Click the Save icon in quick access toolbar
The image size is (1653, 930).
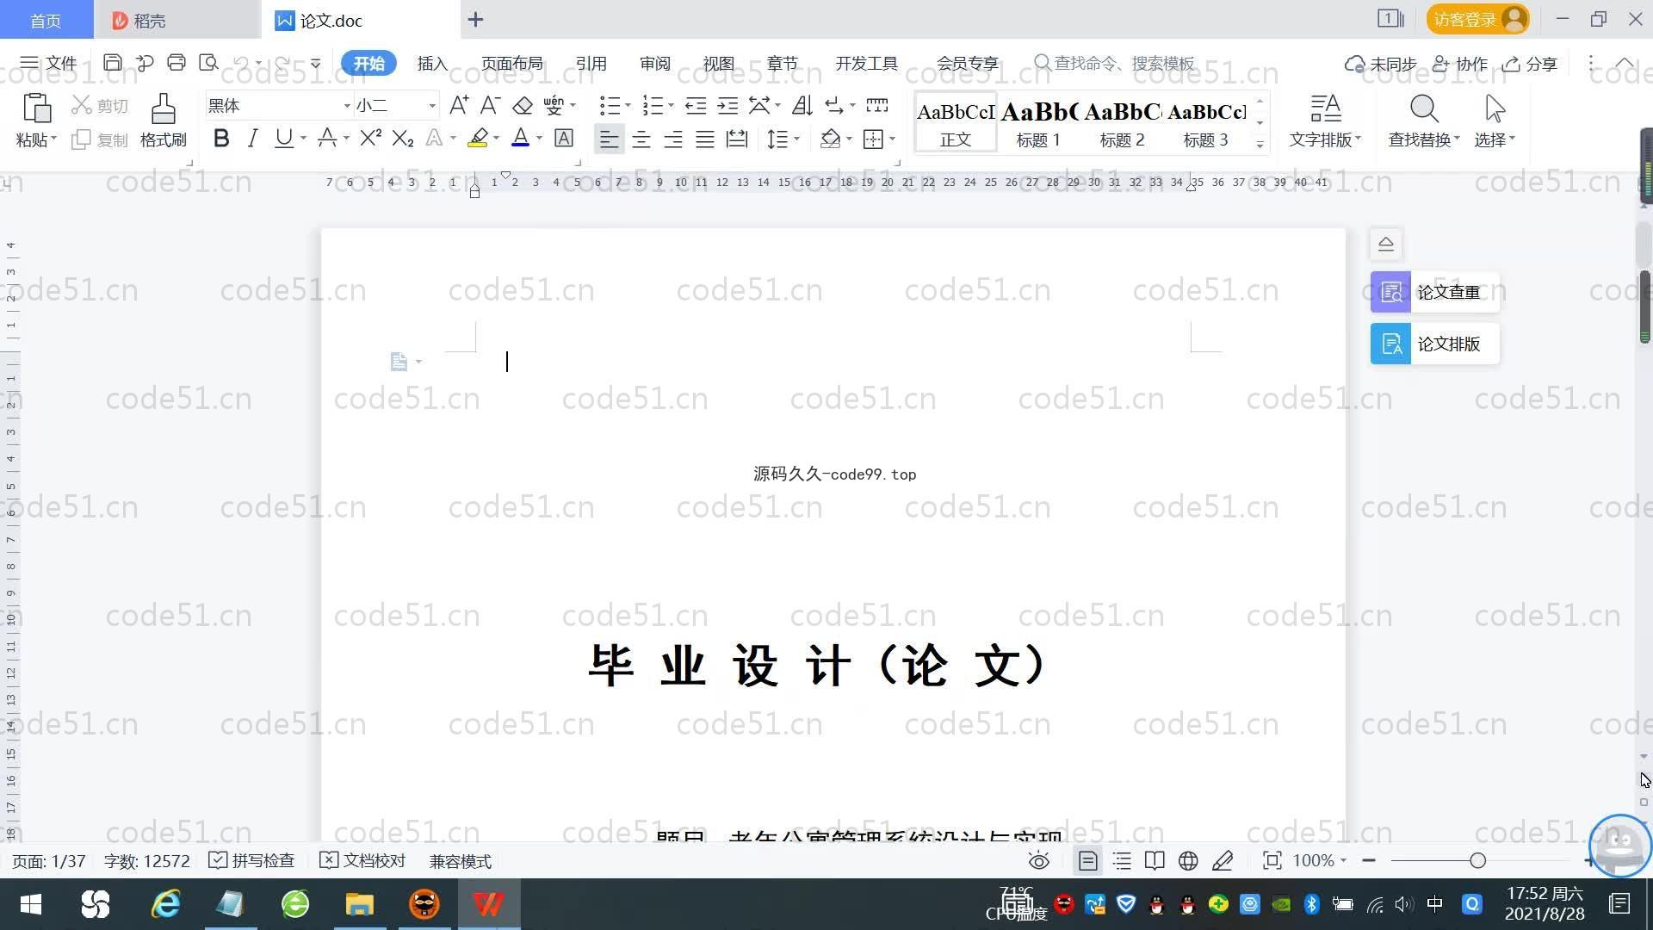pyautogui.click(x=112, y=63)
